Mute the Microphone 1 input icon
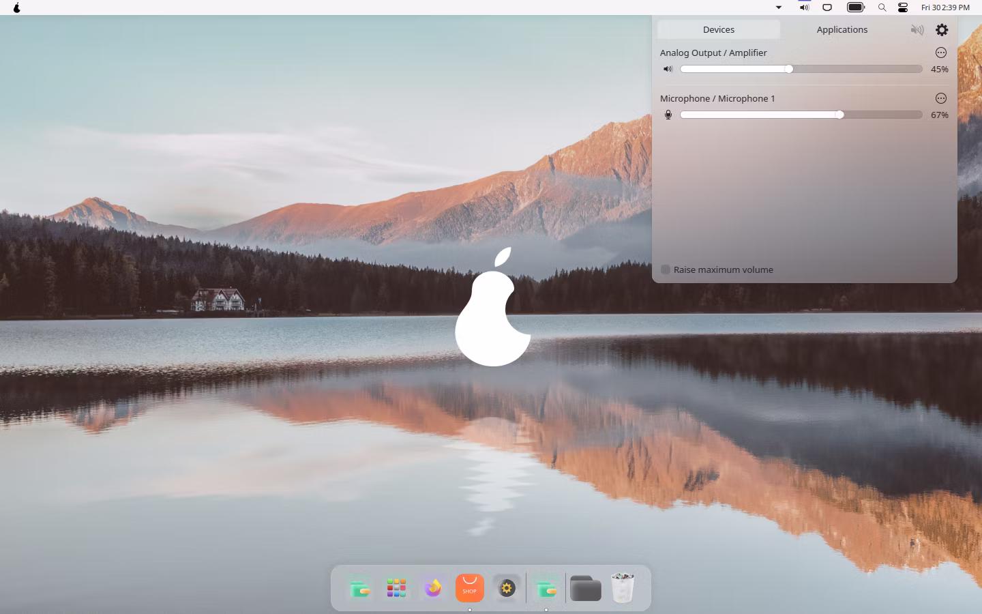Viewport: 982px width, 614px height. [668, 115]
